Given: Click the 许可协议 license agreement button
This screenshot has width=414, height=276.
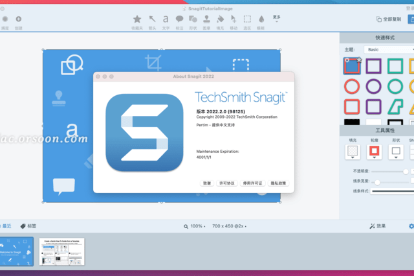Looking at the screenshot, I should (x=227, y=183).
